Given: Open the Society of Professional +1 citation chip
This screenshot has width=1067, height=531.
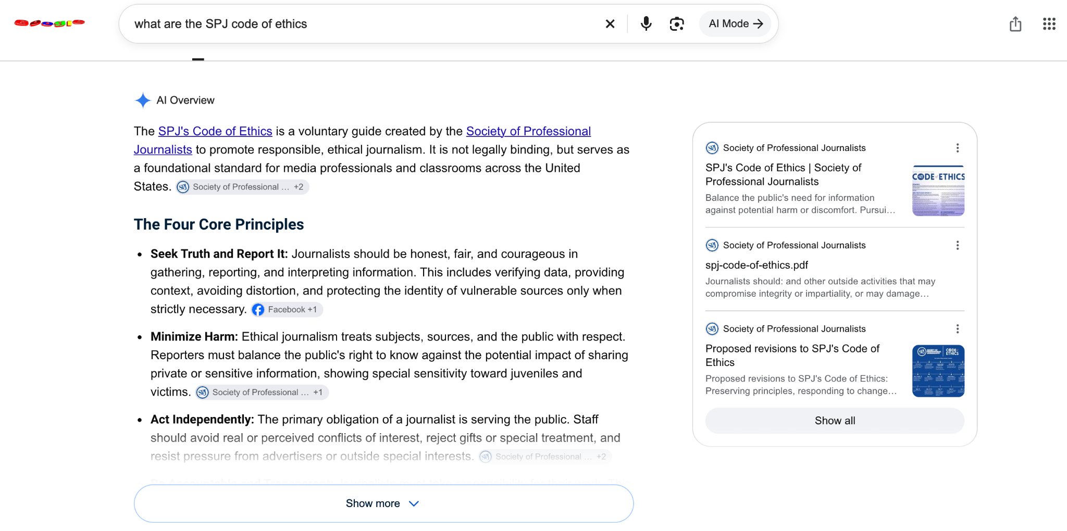Looking at the screenshot, I should coord(262,393).
